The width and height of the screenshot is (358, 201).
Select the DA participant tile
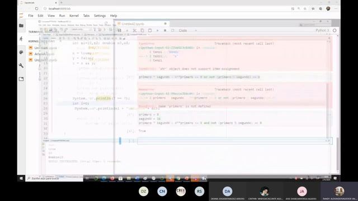point(228,192)
